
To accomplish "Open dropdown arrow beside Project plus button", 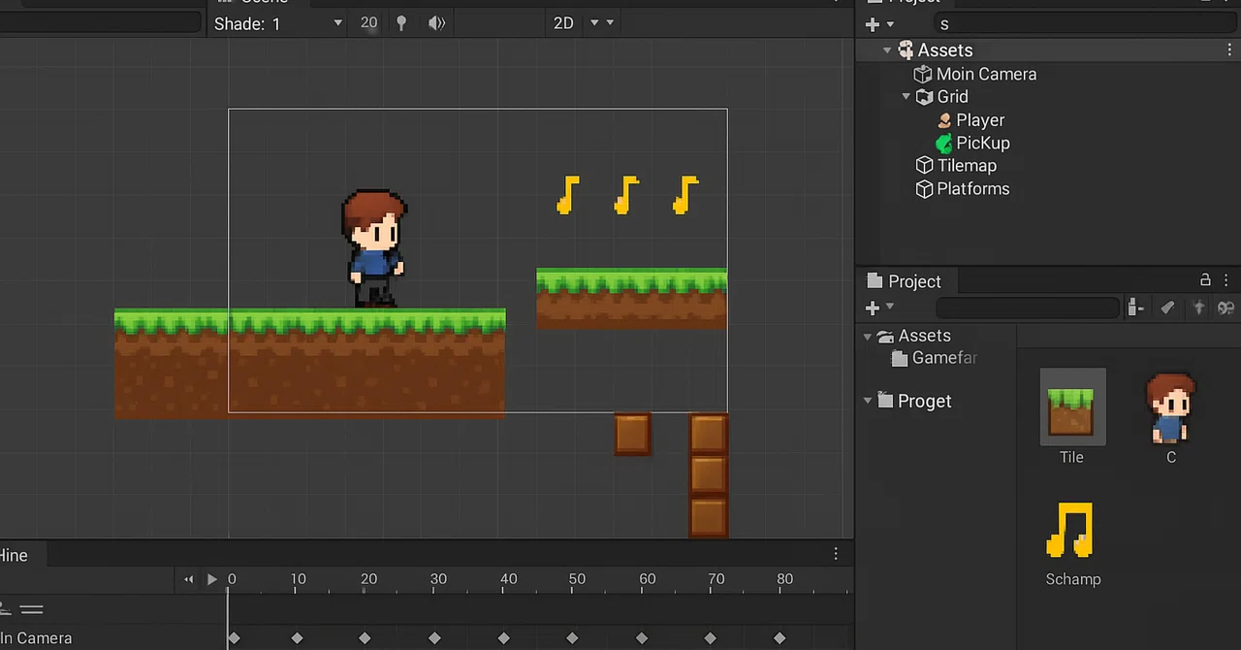I will click(x=890, y=309).
